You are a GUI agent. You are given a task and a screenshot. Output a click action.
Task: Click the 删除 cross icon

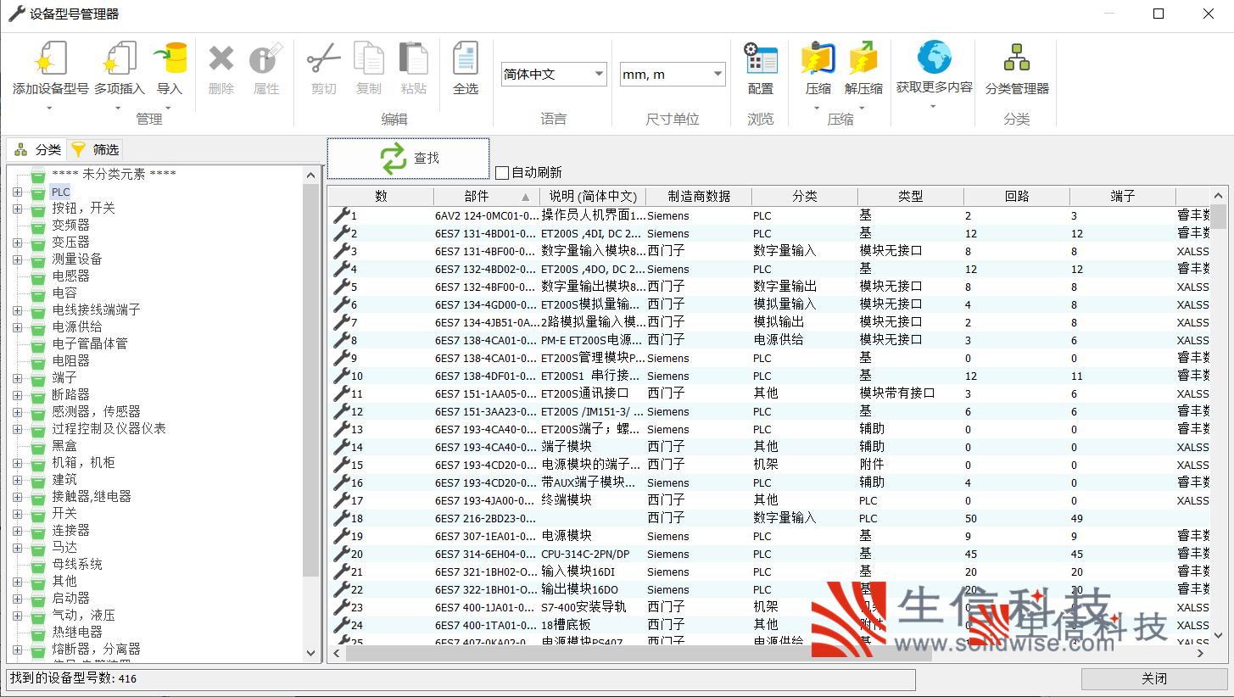221,59
